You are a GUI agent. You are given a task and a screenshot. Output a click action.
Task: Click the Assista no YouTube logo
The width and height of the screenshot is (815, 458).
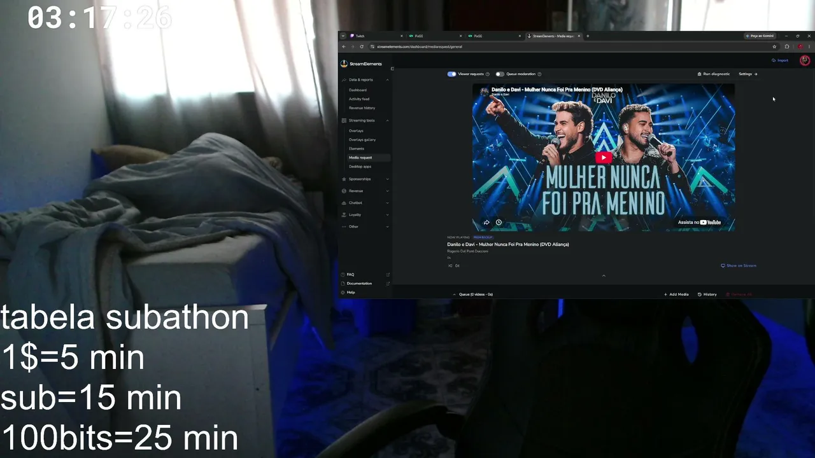699,223
